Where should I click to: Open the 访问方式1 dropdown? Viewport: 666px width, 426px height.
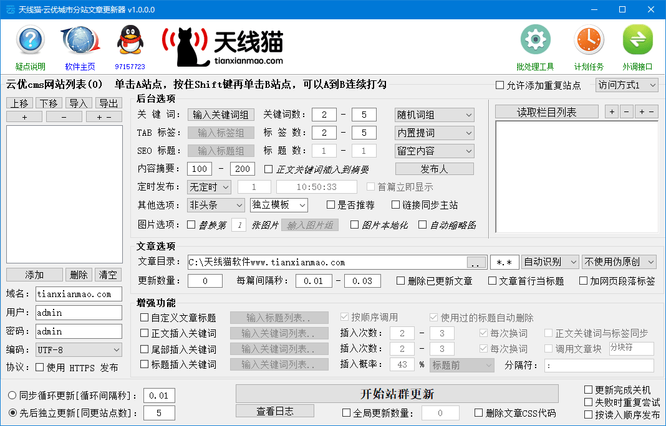627,85
